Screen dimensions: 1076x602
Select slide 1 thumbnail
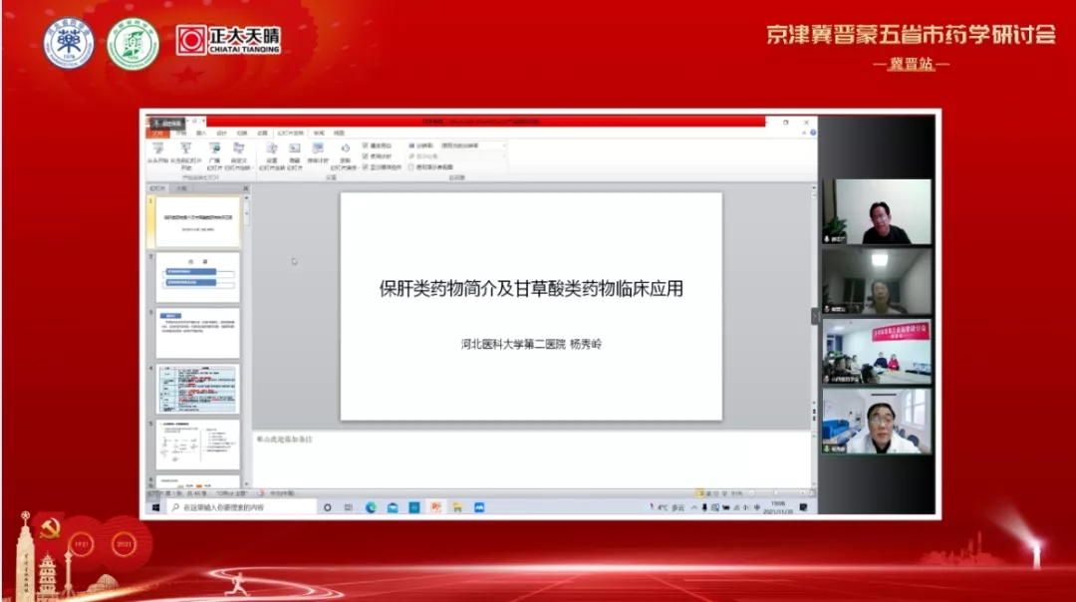[x=197, y=221]
